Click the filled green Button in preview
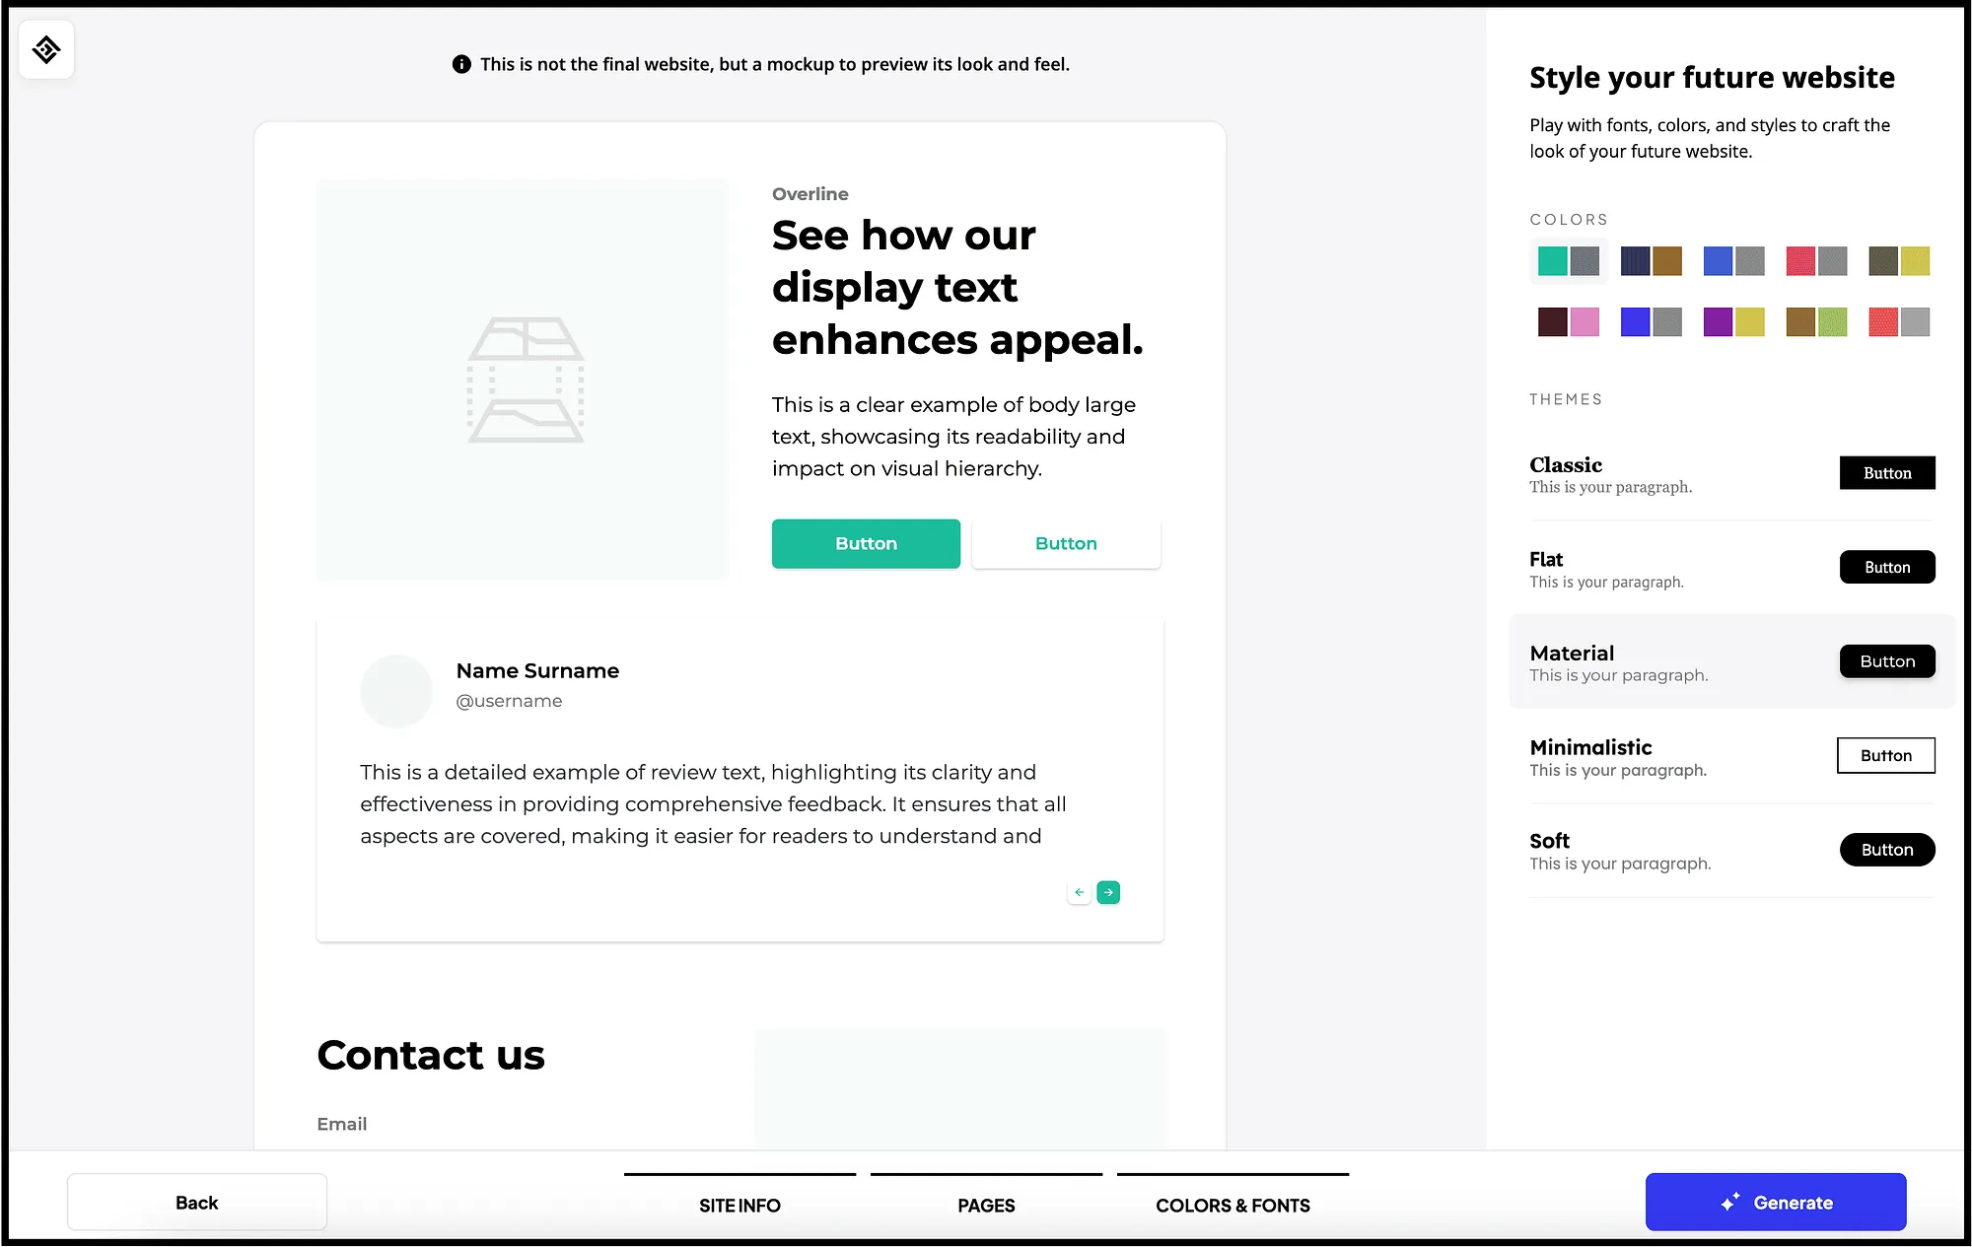 pos(866,543)
